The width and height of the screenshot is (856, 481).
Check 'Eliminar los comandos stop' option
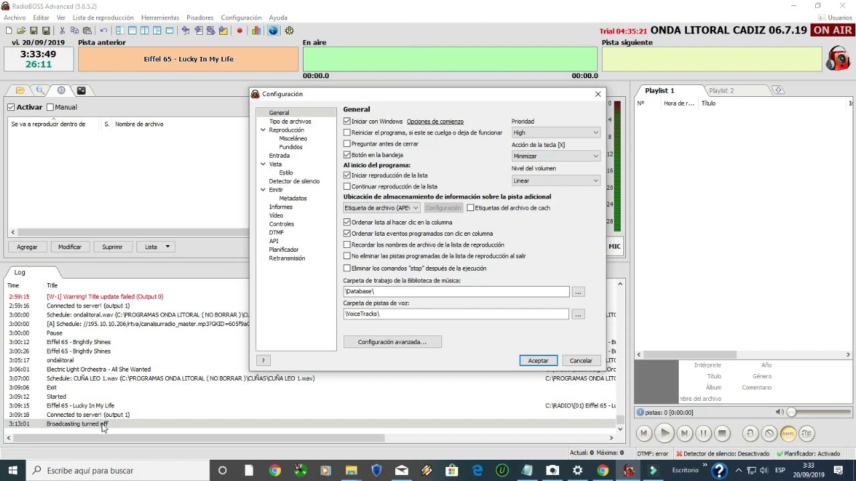[x=347, y=269]
